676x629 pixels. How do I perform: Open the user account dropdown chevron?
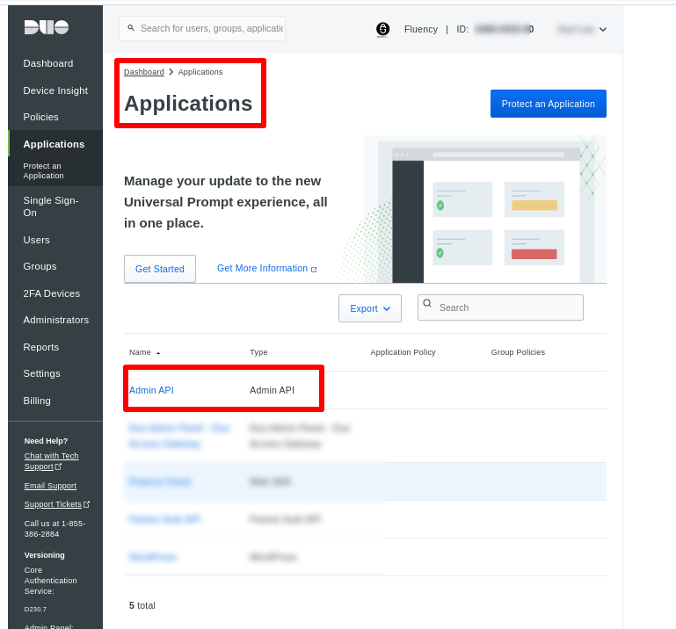pyautogui.click(x=603, y=29)
